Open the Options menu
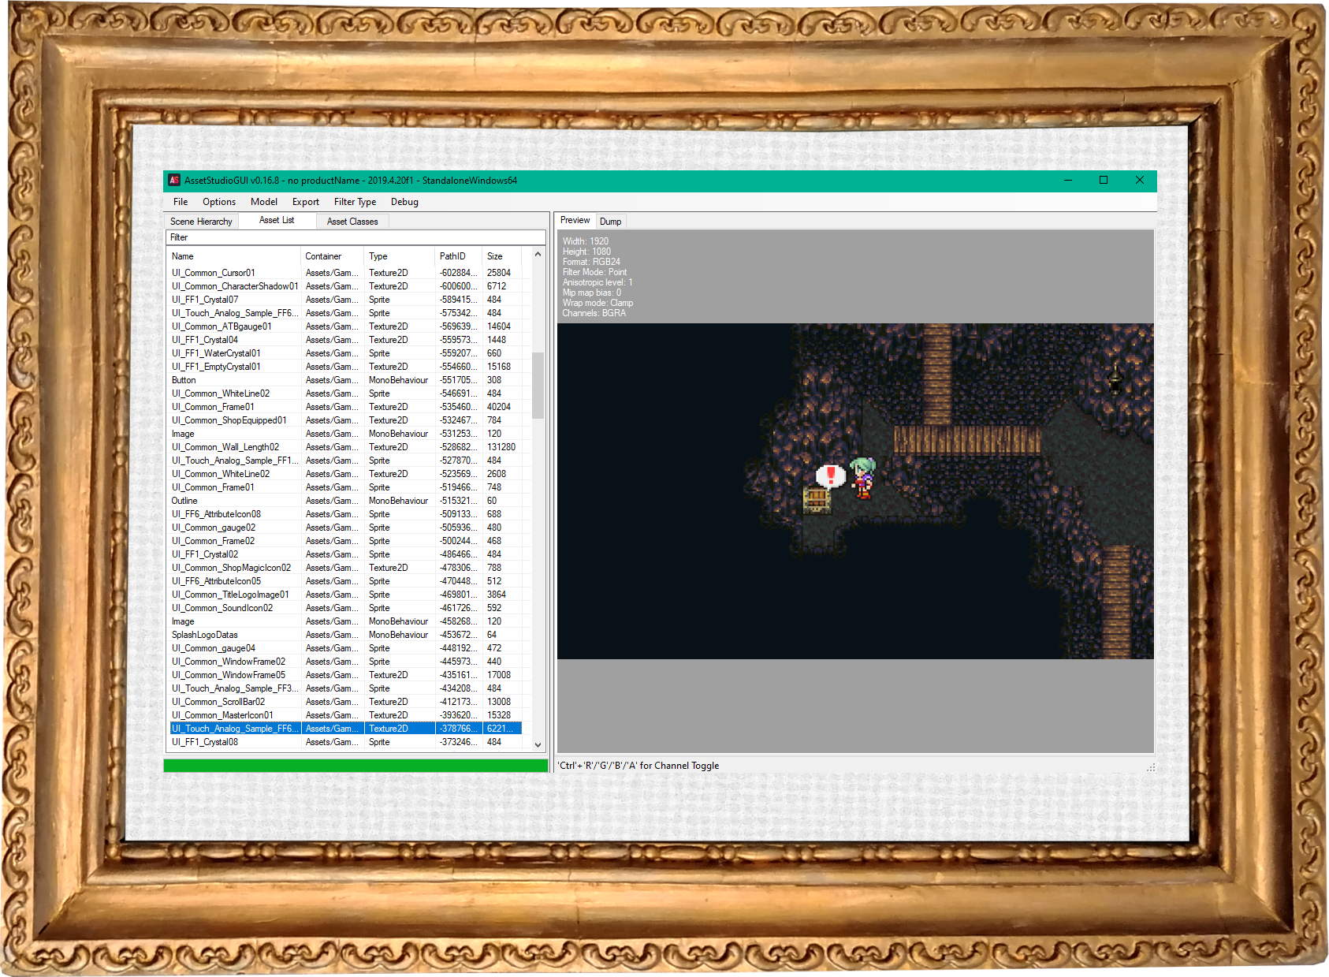This screenshot has width=1329, height=977. pos(219,202)
